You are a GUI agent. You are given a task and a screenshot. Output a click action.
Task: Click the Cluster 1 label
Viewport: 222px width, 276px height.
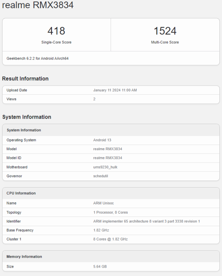(x=14, y=239)
